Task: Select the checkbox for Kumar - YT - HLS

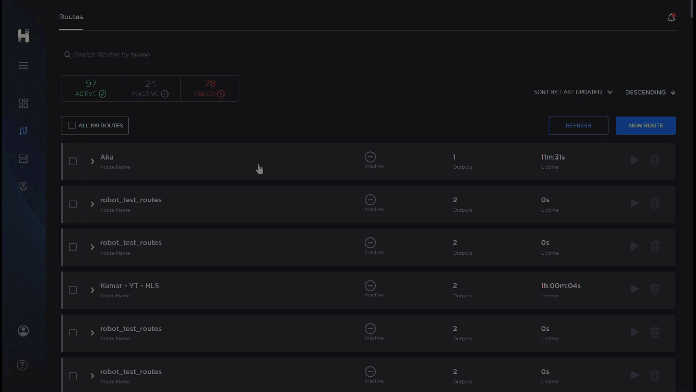Action: pyautogui.click(x=73, y=290)
